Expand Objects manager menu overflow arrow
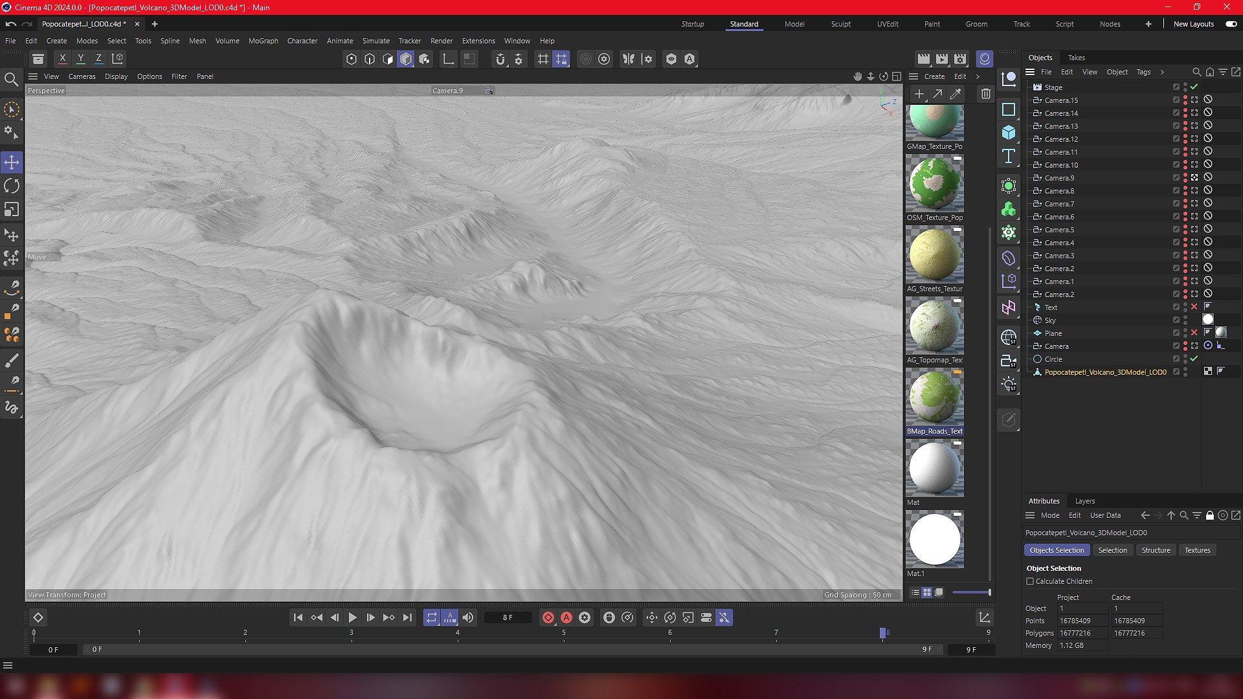Viewport: 1243px width, 699px height. [1162, 72]
